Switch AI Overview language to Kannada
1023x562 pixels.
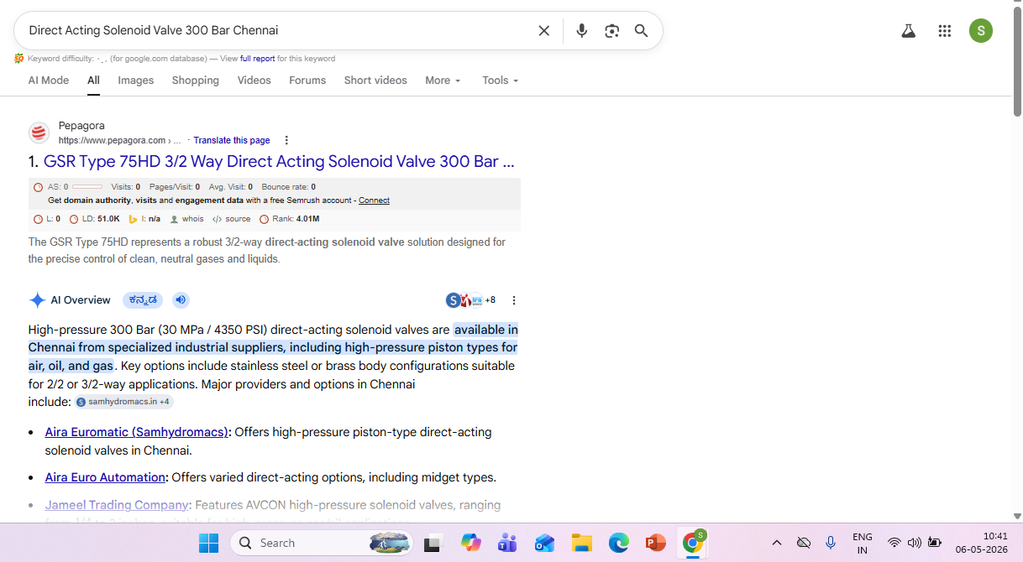[x=143, y=300]
